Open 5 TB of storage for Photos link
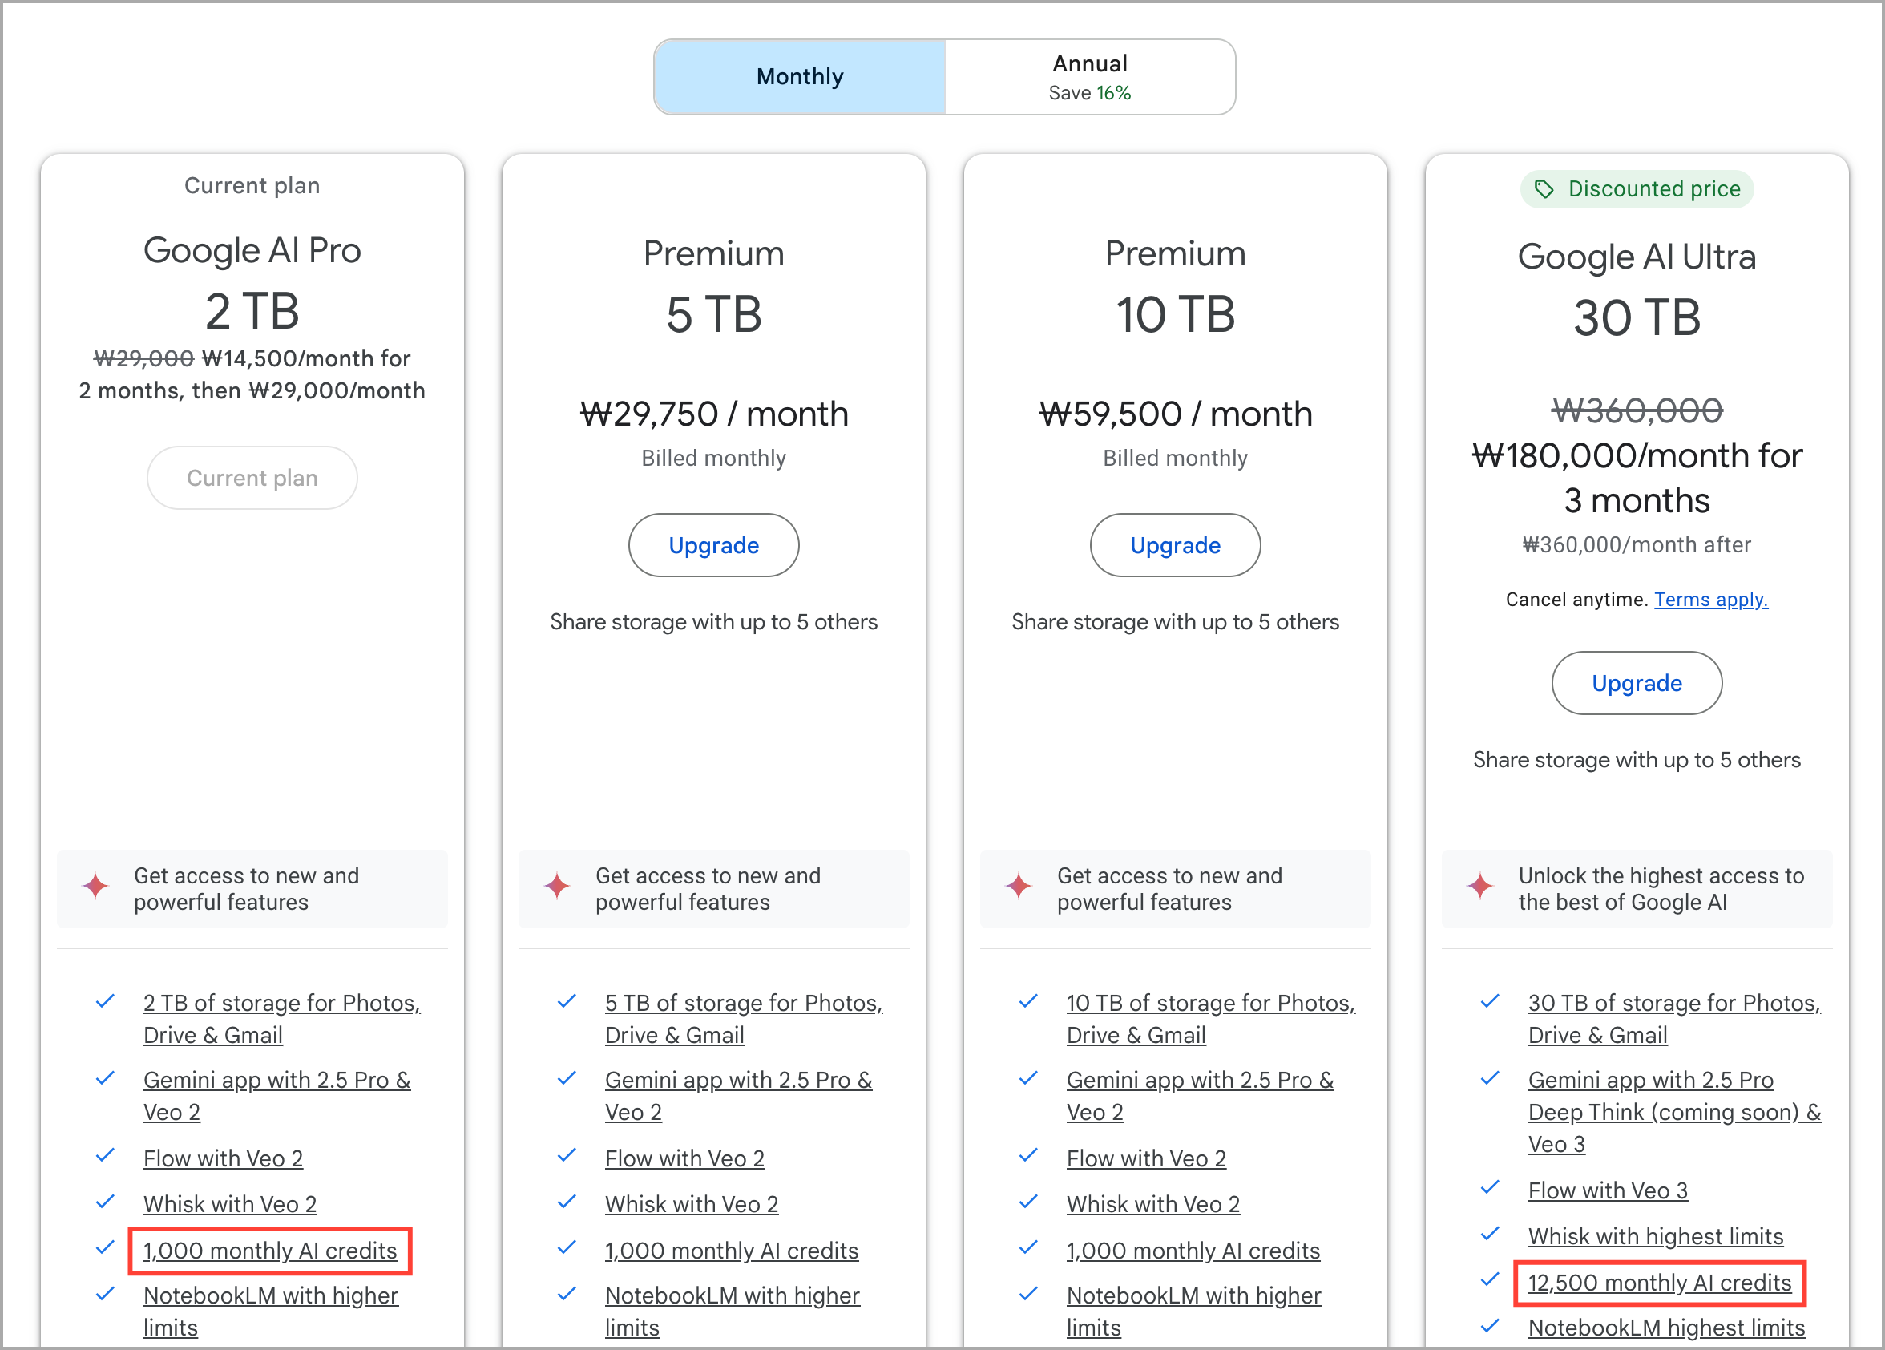 click(744, 1018)
